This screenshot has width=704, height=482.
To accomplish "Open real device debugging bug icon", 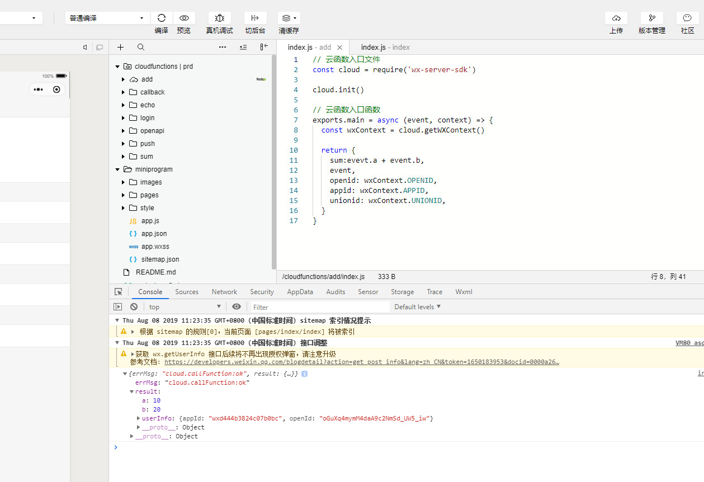I will (220, 18).
